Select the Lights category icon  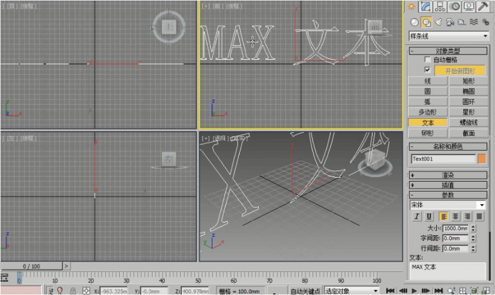pos(438,22)
